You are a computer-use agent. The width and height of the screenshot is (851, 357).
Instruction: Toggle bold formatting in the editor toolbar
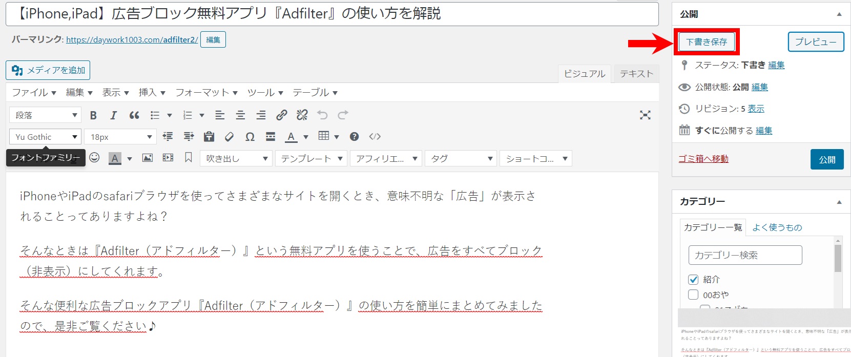93,115
